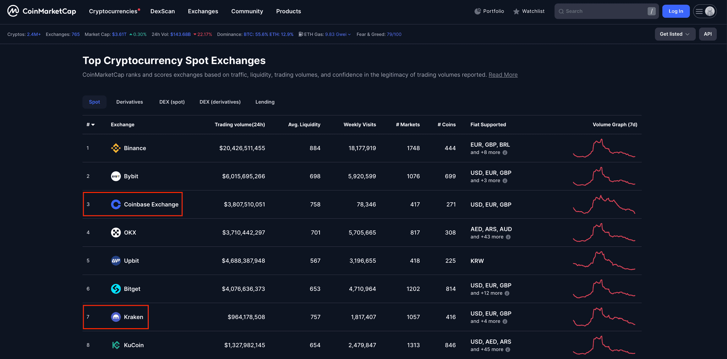Follow the Read More link
727x359 pixels.
point(503,75)
